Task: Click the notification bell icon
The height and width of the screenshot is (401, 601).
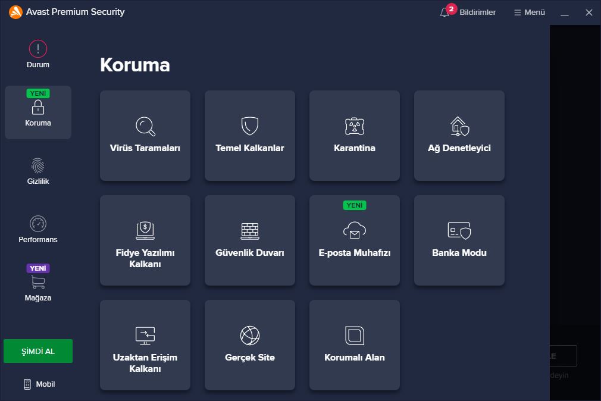Action: [445, 12]
